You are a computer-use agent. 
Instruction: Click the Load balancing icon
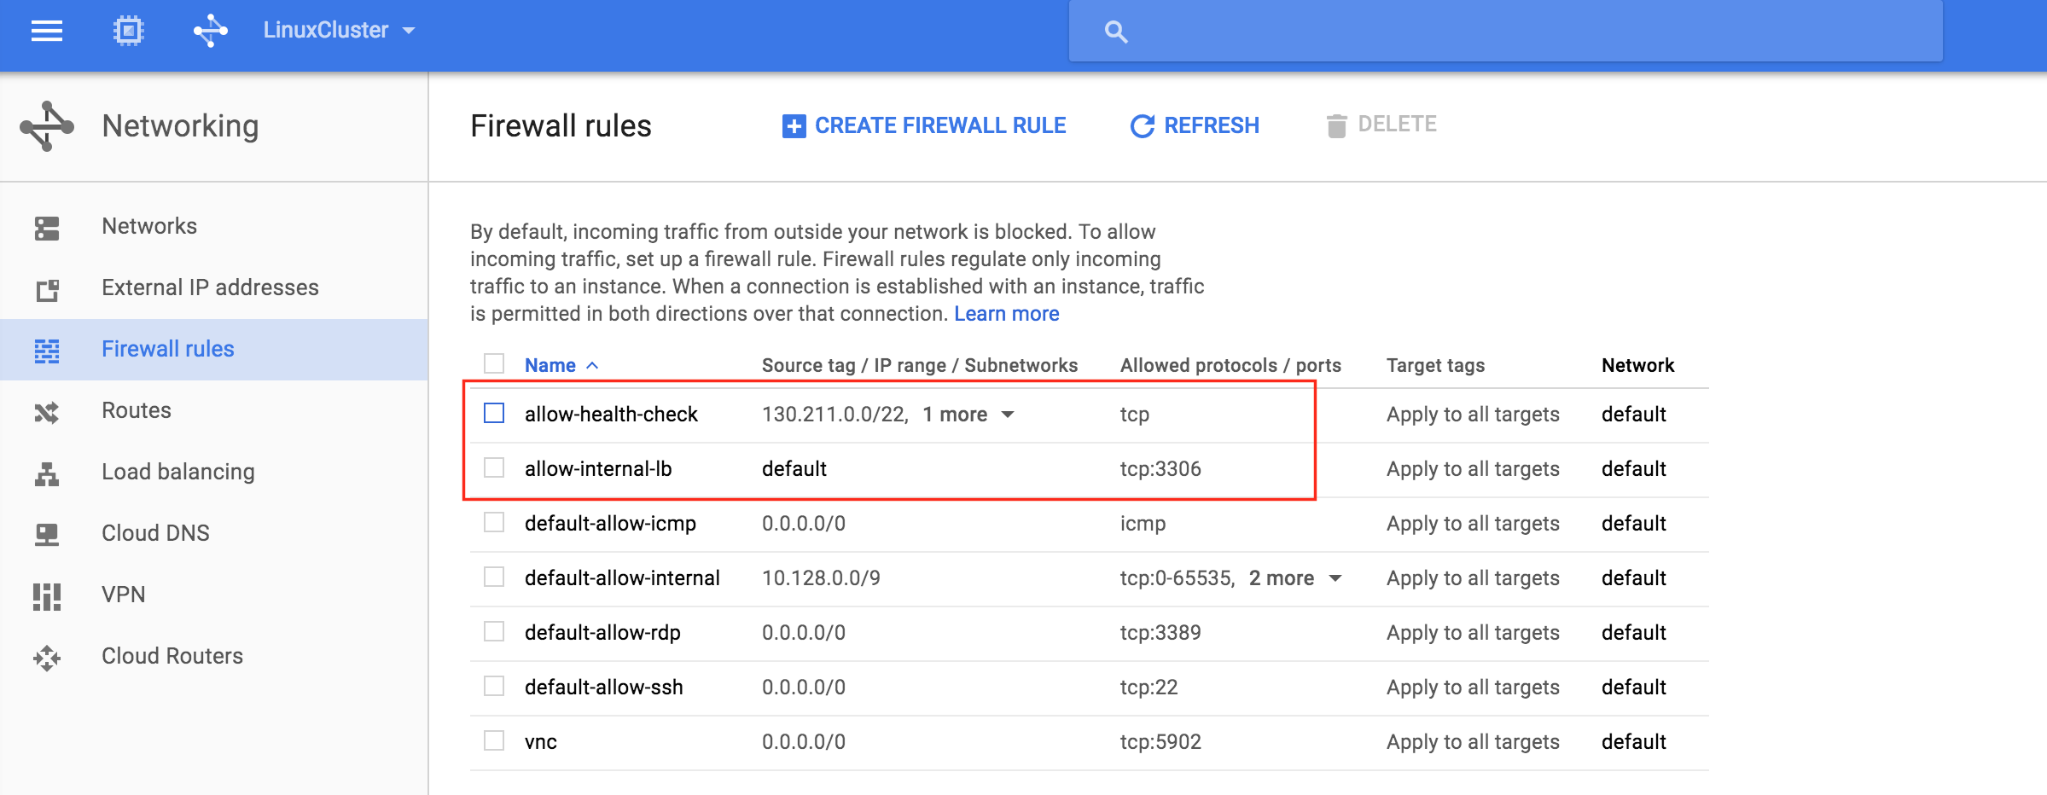coord(47,473)
